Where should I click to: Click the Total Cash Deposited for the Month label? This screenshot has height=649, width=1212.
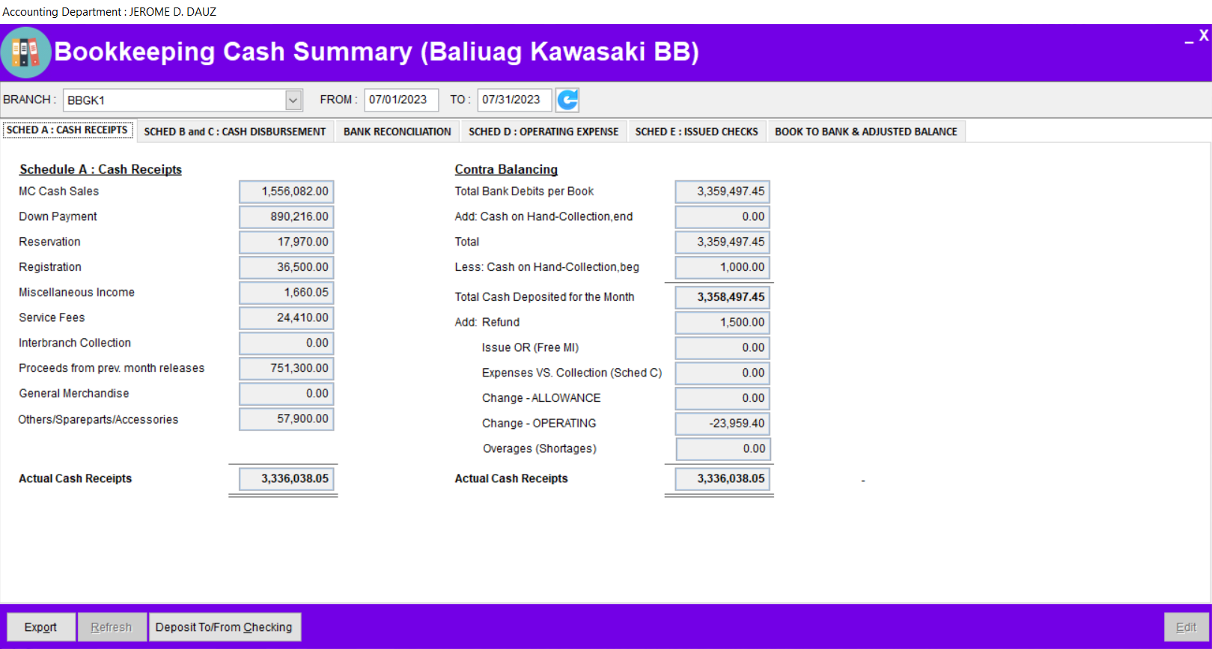point(544,297)
